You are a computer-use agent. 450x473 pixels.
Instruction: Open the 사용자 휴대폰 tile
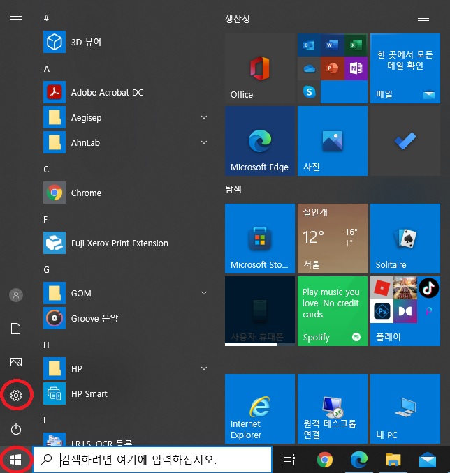pos(260,311)
